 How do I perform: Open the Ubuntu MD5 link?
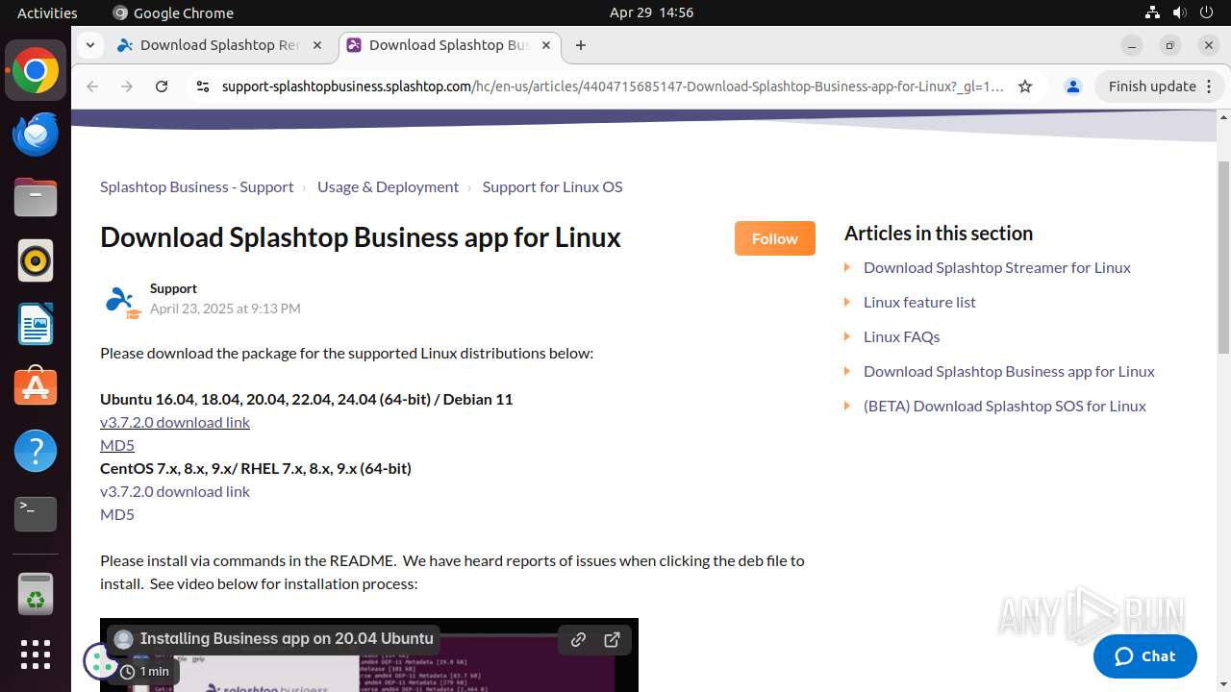[x=117, y=445]
